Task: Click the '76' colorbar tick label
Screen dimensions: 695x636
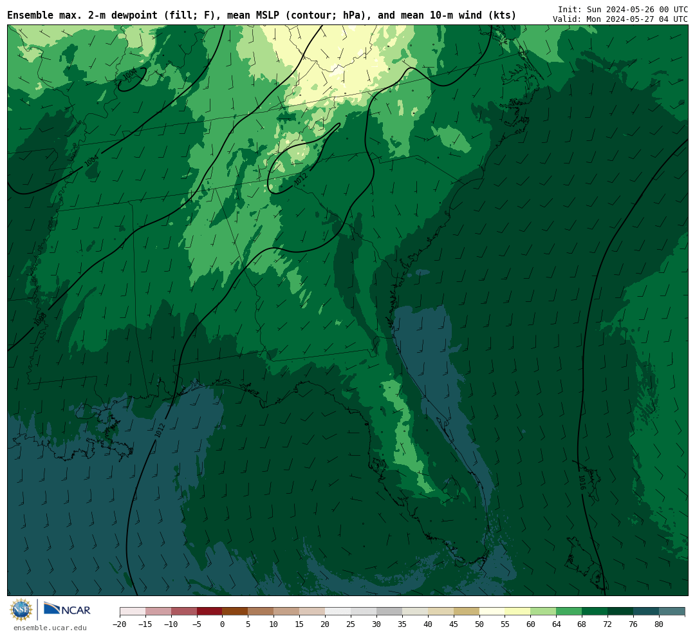Action: (633, 624)
